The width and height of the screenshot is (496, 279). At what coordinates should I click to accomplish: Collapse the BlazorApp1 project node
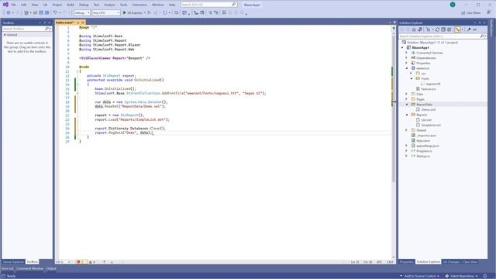coord(402,47)
